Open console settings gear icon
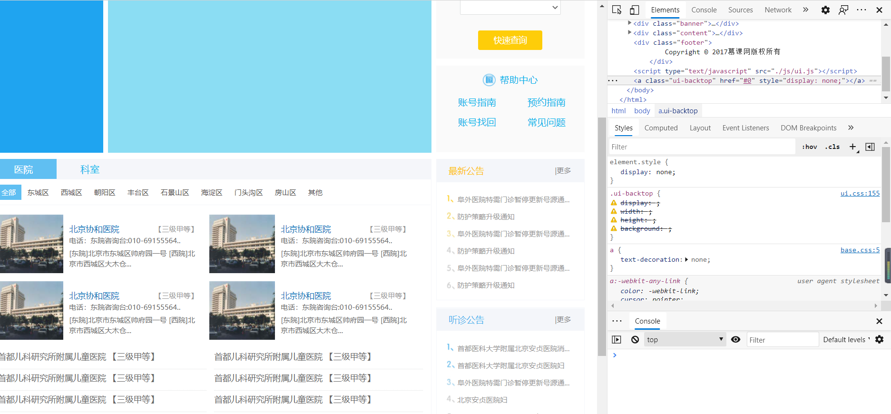The height and width of the screenshot is (414, 891). point(880,339)
